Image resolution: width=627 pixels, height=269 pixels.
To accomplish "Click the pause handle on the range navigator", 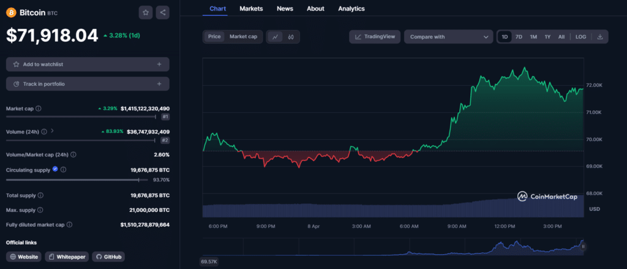I will [583, 246].
